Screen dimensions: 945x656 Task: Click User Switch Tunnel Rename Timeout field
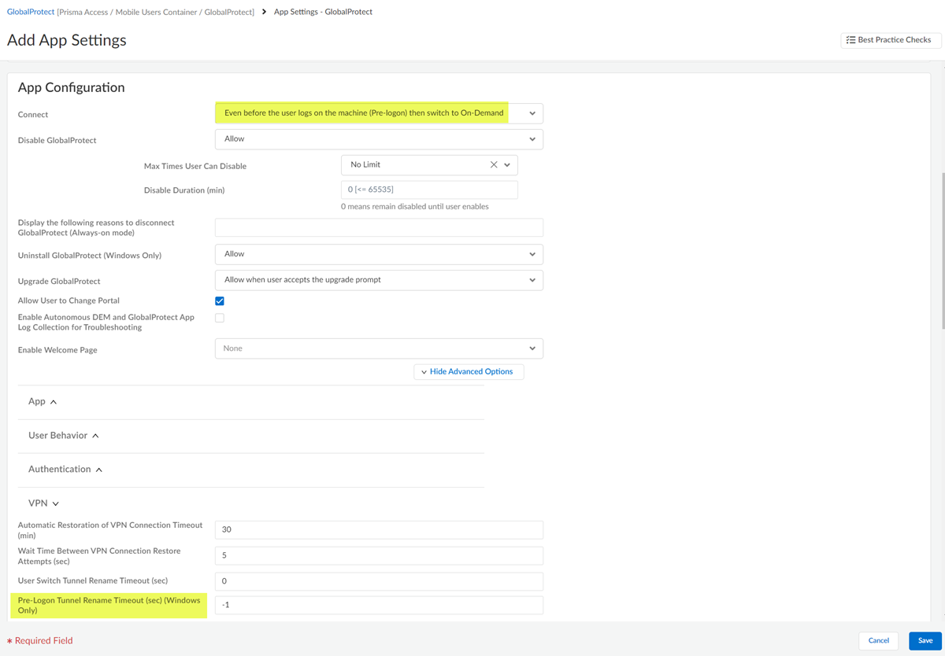(x=379, y=581)
